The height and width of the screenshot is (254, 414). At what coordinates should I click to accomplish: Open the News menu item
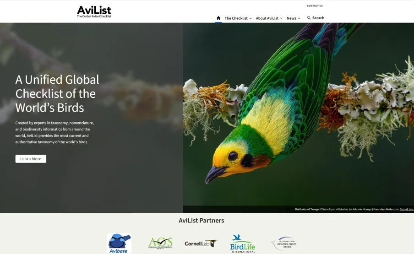(291, 18)
